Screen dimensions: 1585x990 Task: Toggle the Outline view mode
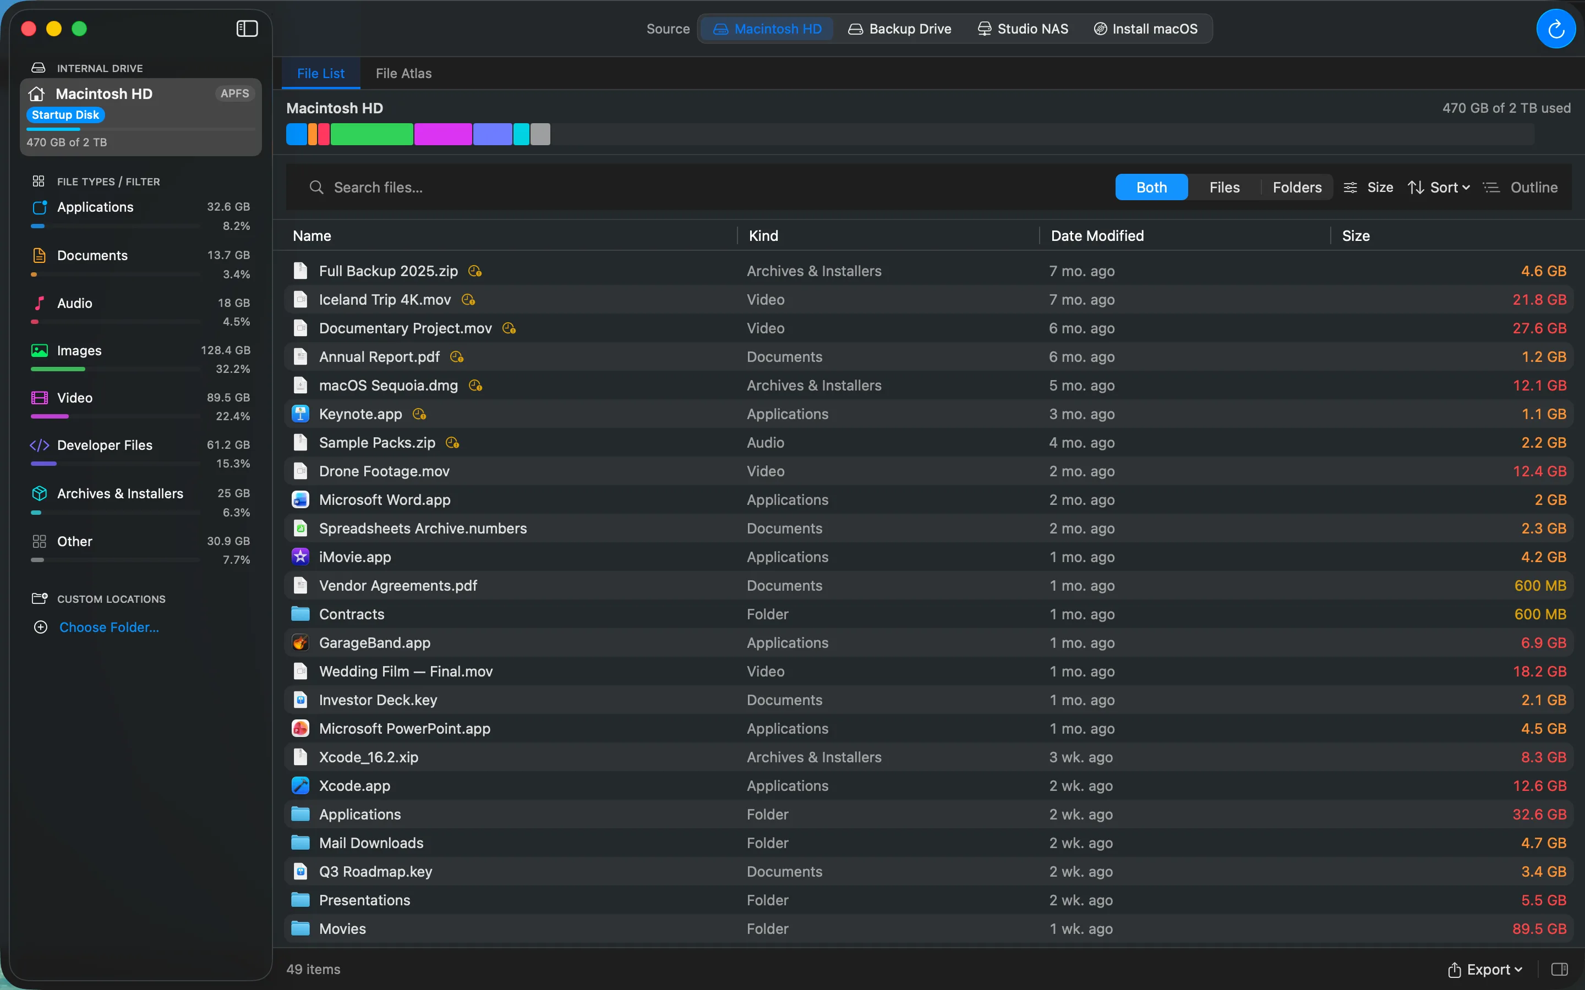1520,187
